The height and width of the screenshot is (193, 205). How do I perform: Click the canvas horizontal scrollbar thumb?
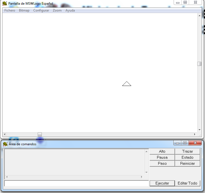[x=40, y=134]
